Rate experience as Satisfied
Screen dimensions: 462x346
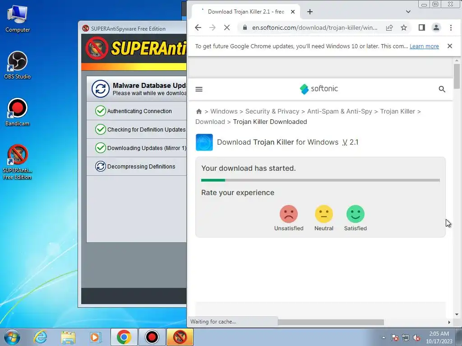click(356, 218)
